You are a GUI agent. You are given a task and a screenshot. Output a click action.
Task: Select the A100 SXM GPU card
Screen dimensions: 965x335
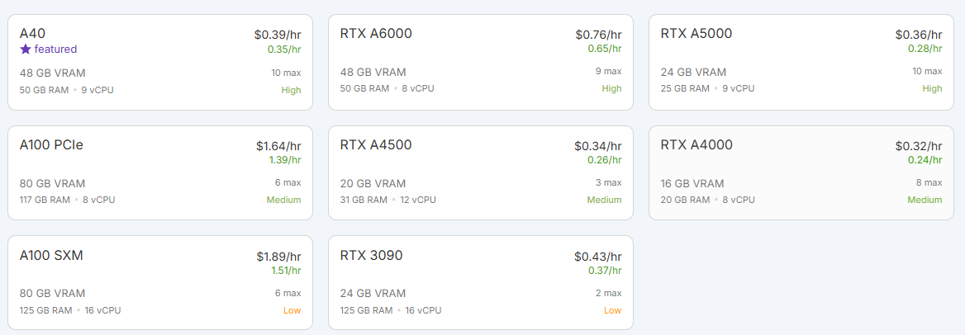[x=160, y=283]
